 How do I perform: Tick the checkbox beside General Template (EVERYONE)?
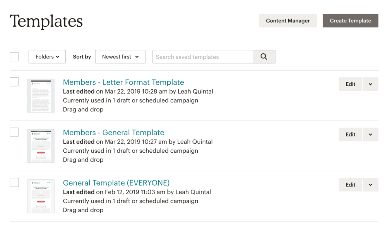(x=14, y=182)
